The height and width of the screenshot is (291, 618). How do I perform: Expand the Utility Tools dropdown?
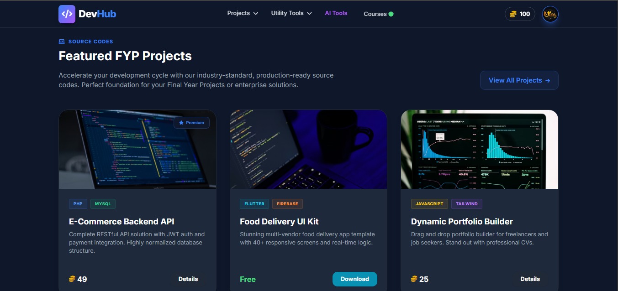coord(291,13)
